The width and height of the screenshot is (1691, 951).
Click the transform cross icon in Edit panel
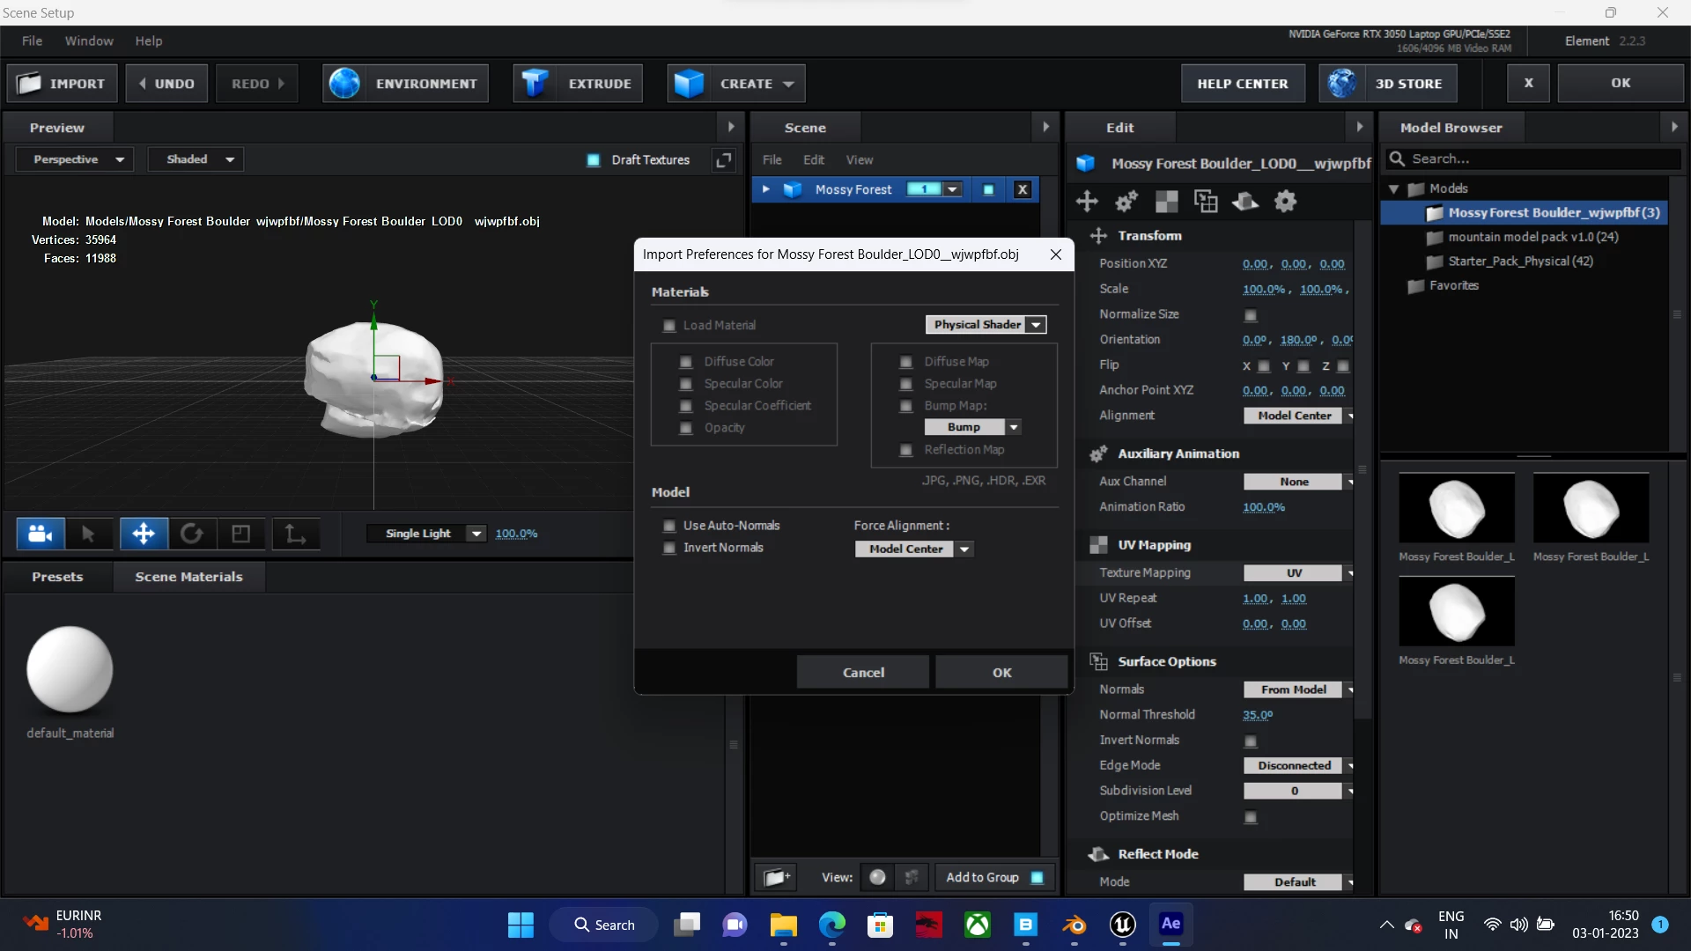click(1087, 202)
